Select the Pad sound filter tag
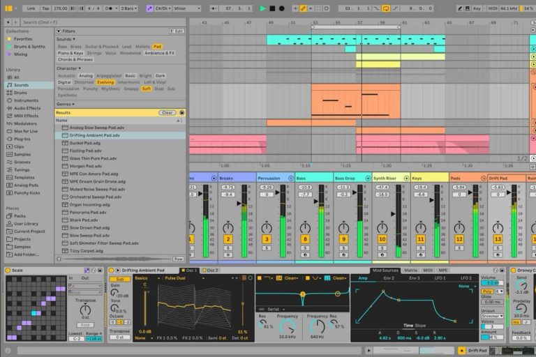This screenshot has width=536, height=357. click(x=157, y=46)
